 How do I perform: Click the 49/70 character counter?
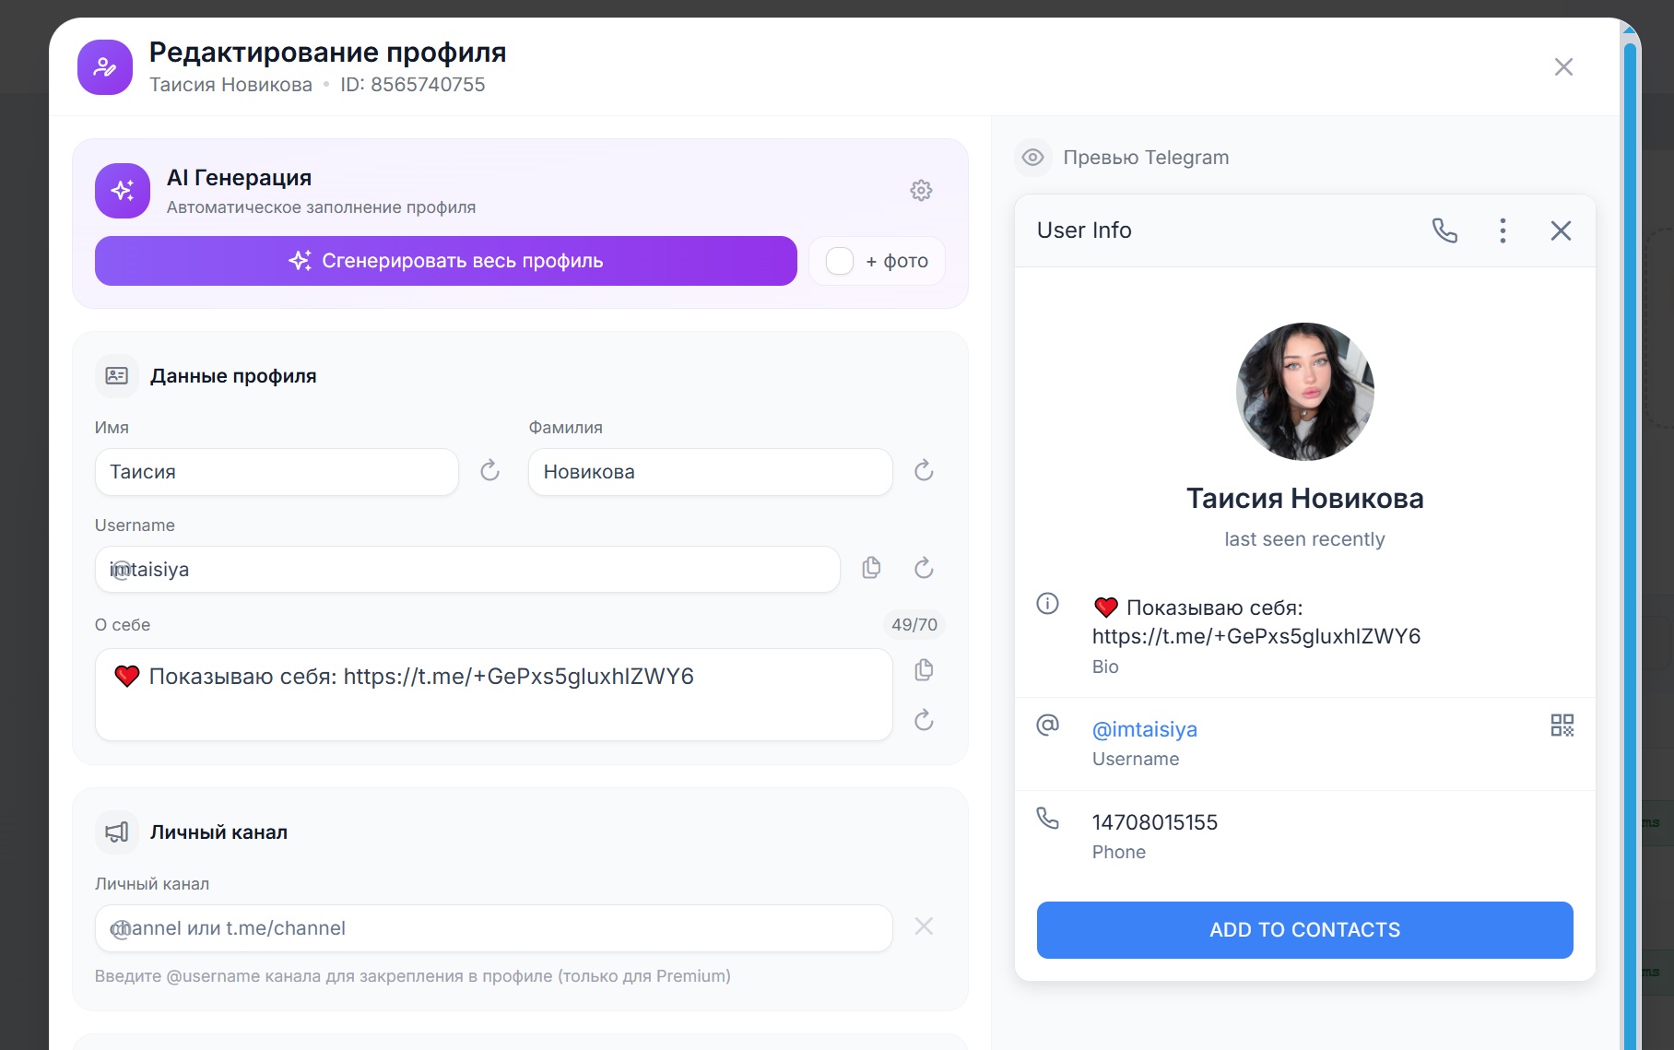pos(914,625)
